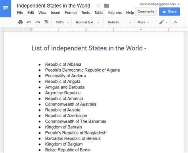
Task: Redo the last action
Action: (38, 22)
